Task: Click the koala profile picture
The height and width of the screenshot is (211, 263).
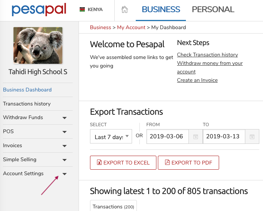Action: pos(38,45)
